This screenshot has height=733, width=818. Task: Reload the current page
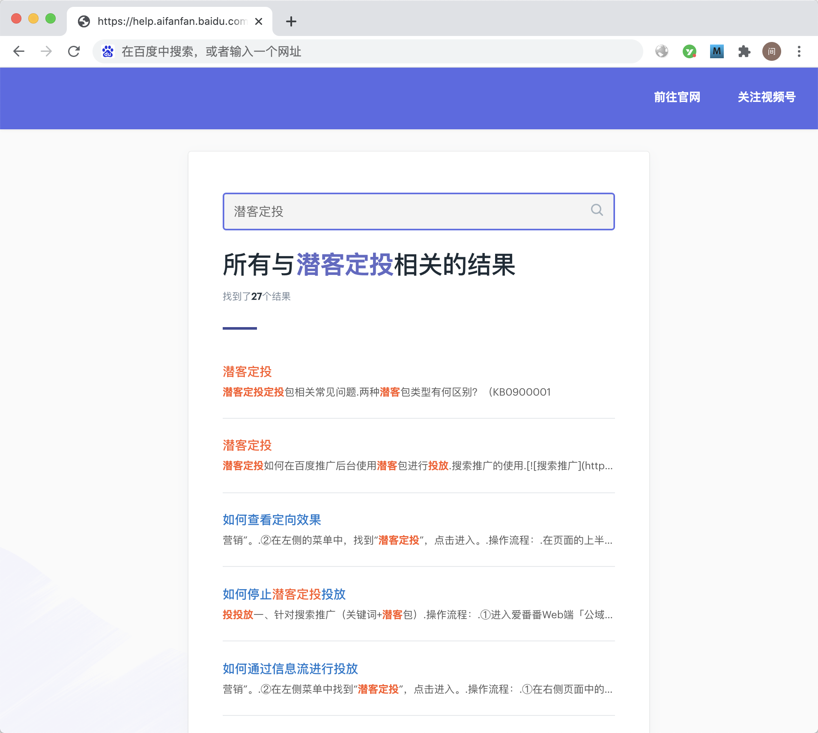pos(74,51)
